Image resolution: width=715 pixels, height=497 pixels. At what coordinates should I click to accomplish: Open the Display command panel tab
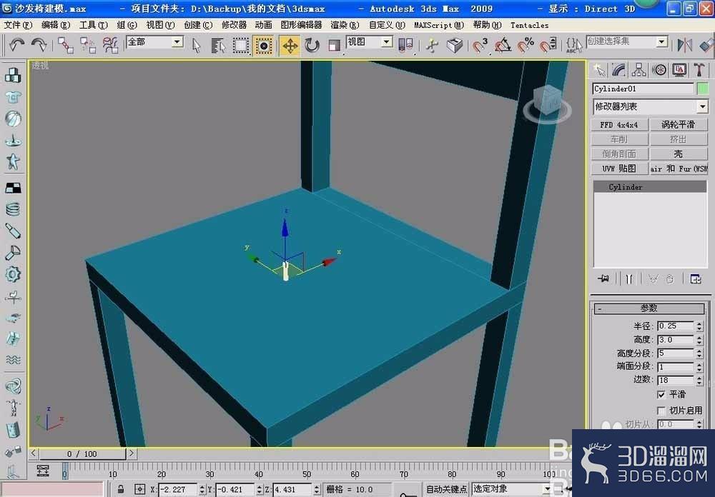(x=679, y=70)
